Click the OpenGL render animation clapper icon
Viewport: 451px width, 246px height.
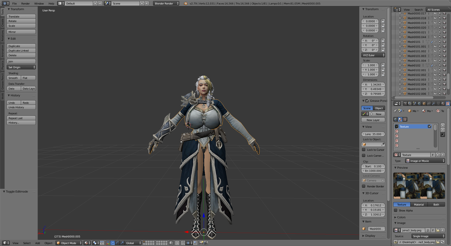[x=205, y=243]
